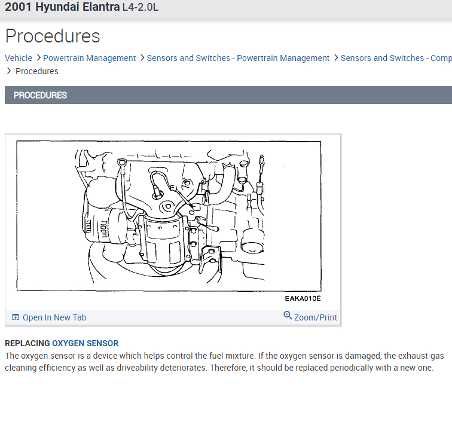Click the Procedures breadcrumb text
The height and width of the screenshot is (443, 452).
point(37,71)
